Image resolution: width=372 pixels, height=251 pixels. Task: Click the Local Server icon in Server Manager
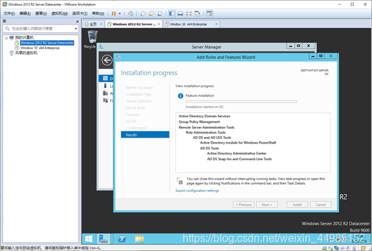pyautogui.click(x=105, y=86)
